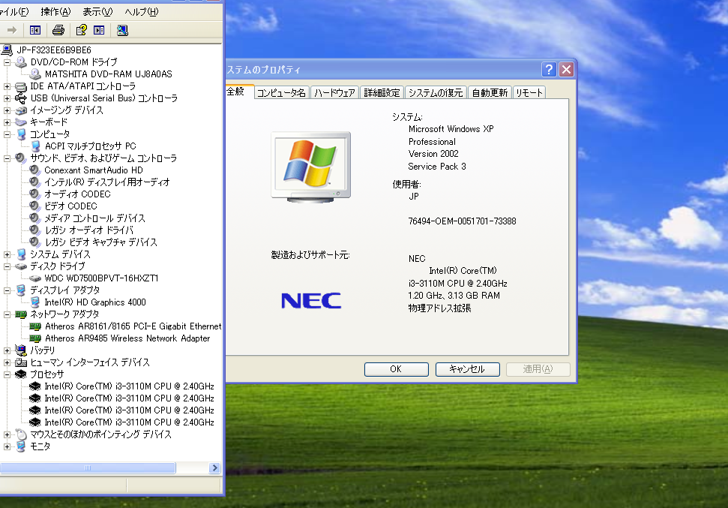Click the forward arrow toolbar icon
Viewport: 728px width, 508px height.
tap(12, 30)
